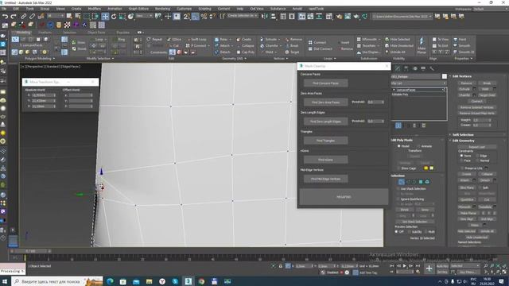Click the Target weld ribbon tool
Viewport: 509px width, 286px height.
[292, 52]
